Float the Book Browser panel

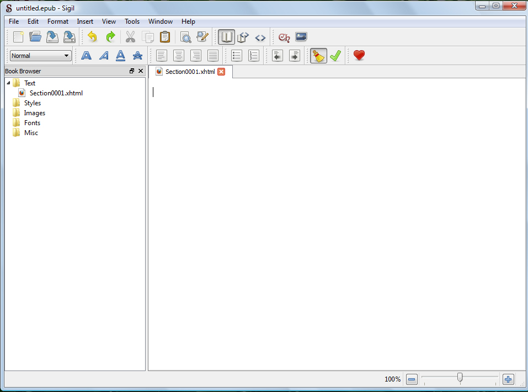click(x=132, y=71)
